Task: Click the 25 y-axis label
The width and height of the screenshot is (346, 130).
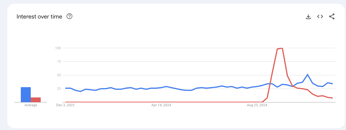Action: click(59, 89)
